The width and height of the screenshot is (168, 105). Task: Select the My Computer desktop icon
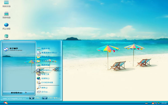[x=6, y=15]
